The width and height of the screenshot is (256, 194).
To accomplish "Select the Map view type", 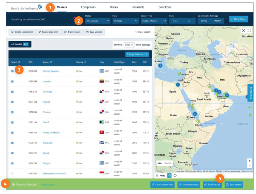I will 159,163.
